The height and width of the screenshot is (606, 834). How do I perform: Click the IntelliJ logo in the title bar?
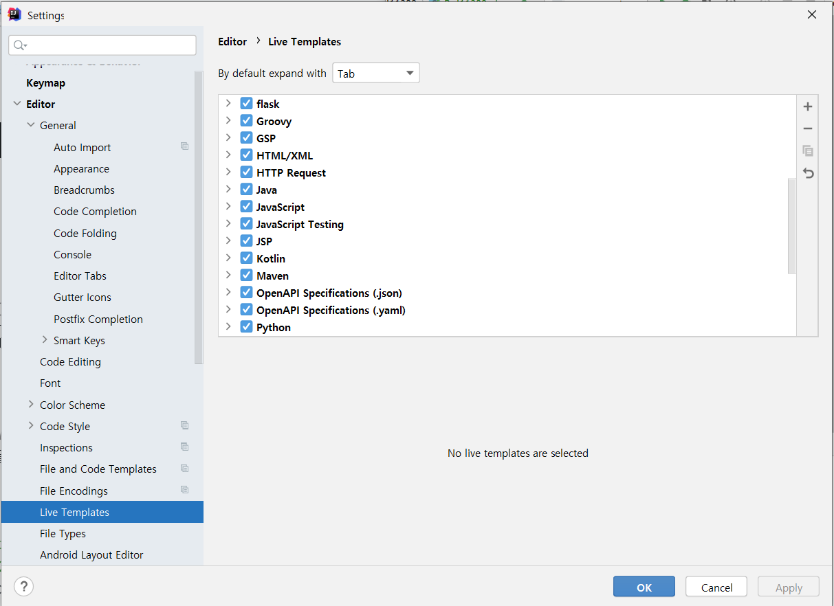click(x=14, y=14)
